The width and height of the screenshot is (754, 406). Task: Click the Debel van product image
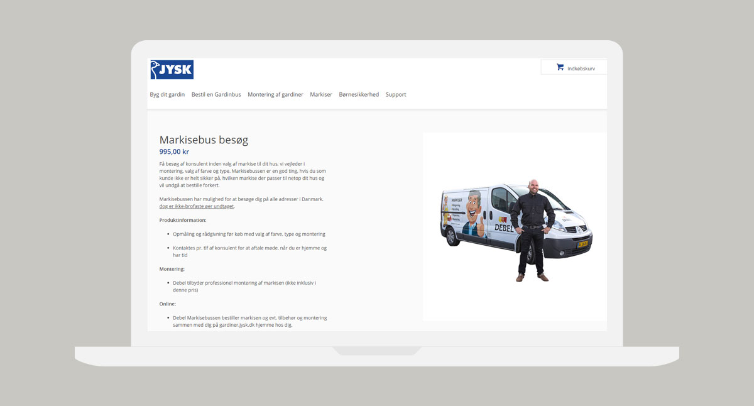pyautogui.click(x=515, y=227)
